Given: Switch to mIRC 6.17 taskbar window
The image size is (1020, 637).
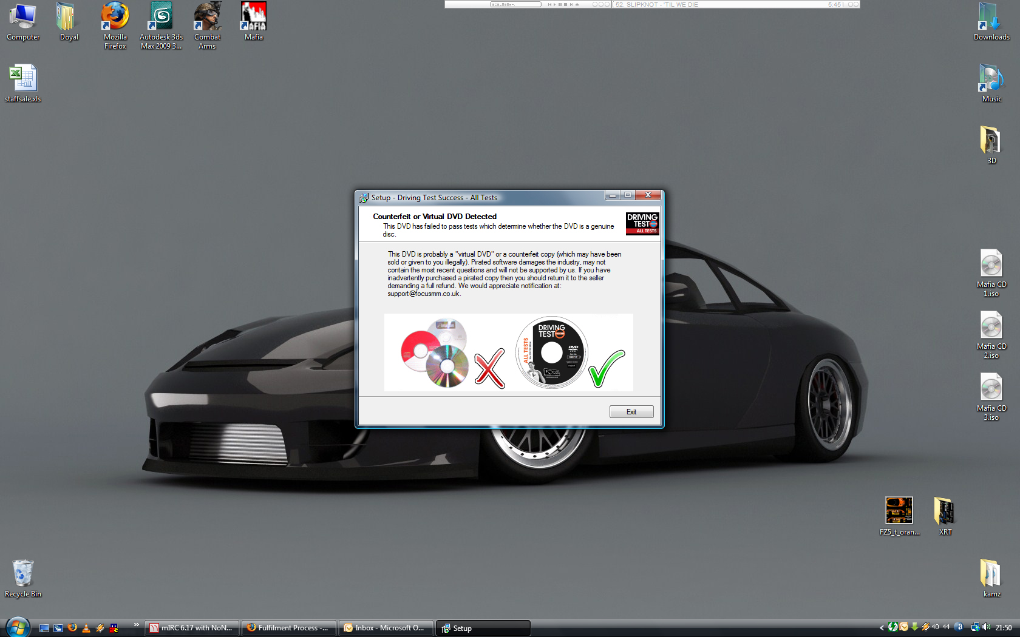Looking at the screenshot, I should tap(192, 628).
